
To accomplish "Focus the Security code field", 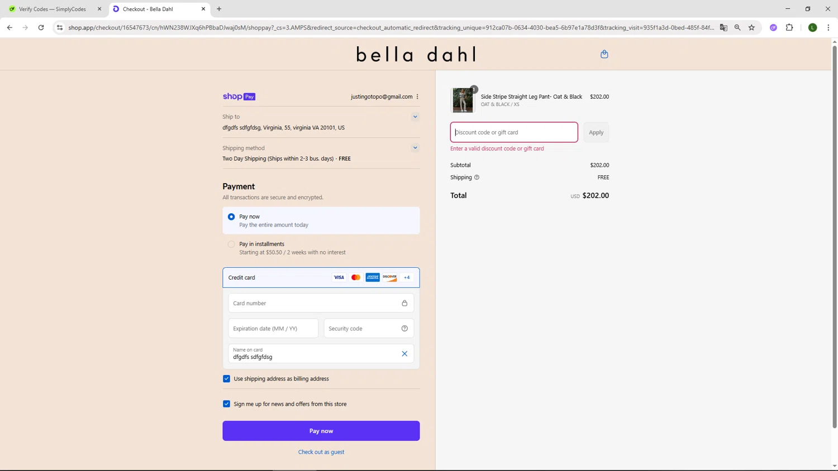I will pyautogui.click(x=369, y=328).
